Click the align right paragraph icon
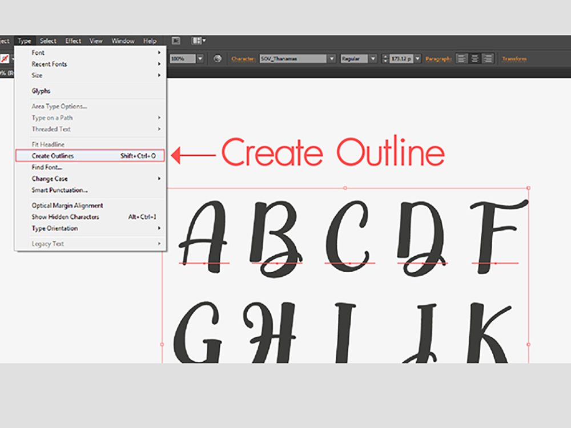 [488, 59]
